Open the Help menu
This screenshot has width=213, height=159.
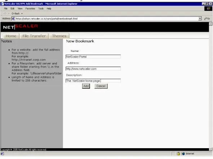(49, 9)
